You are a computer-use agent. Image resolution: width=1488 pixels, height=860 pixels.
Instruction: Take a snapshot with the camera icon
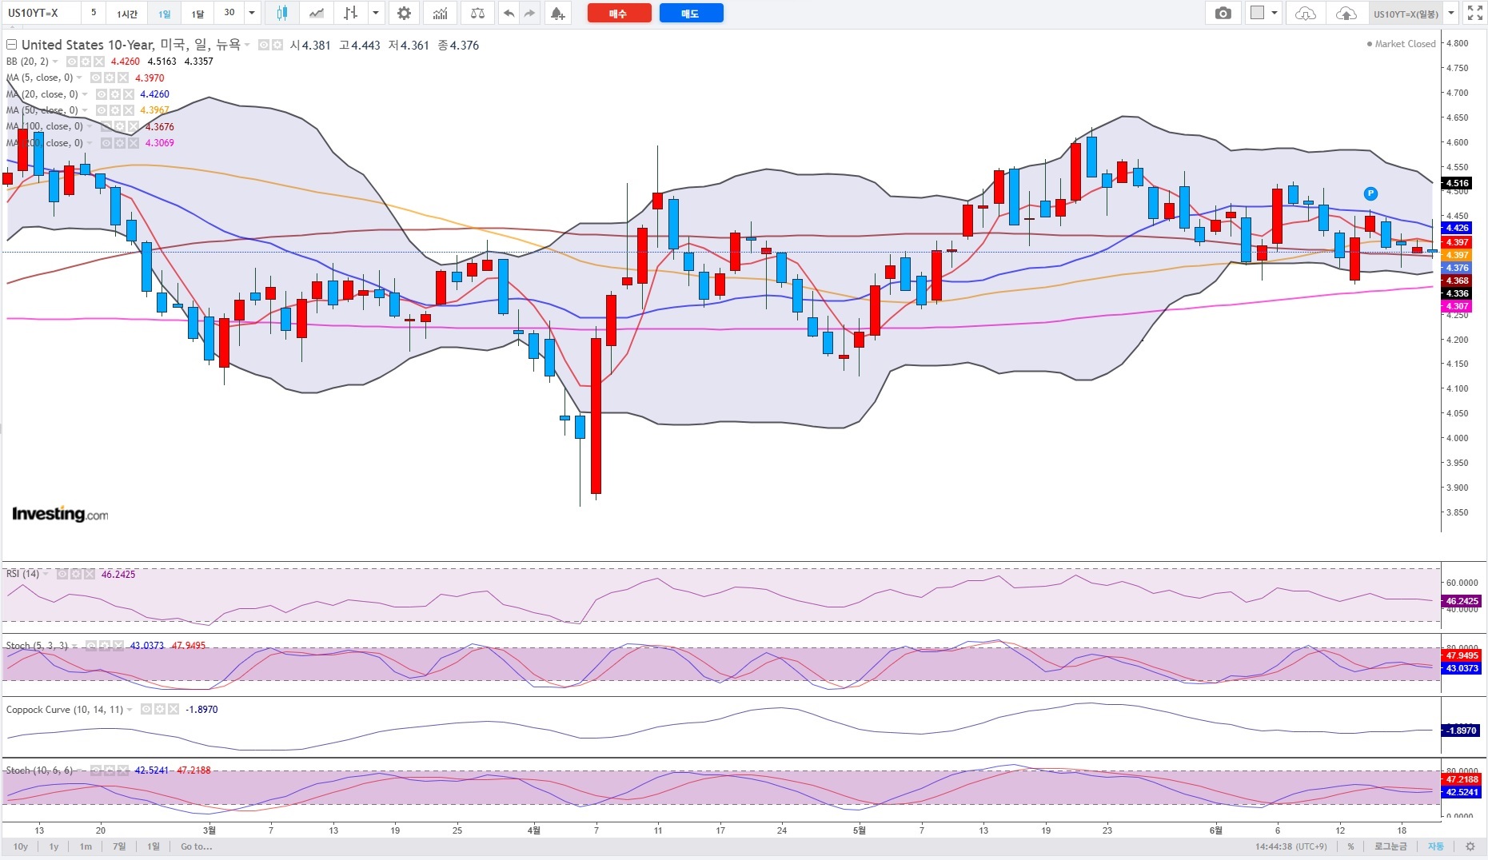point(1223,13)
